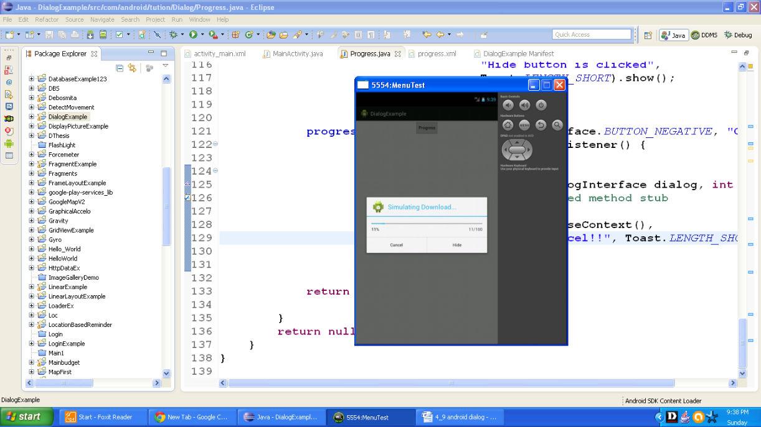Minimize the Package Explorer view
761x427 pixels.
pyautogui.click(x=151, y=53)
